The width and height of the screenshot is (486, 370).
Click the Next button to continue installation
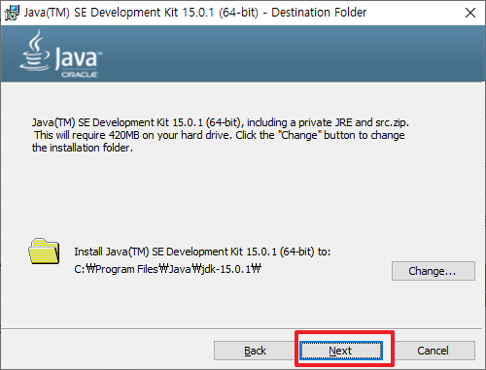[x=341, y=351]
